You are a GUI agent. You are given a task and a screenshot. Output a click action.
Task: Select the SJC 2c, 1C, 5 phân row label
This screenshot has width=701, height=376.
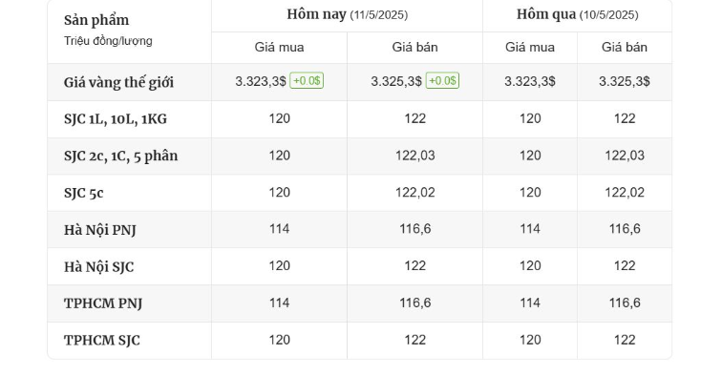[x=120, y=156]
